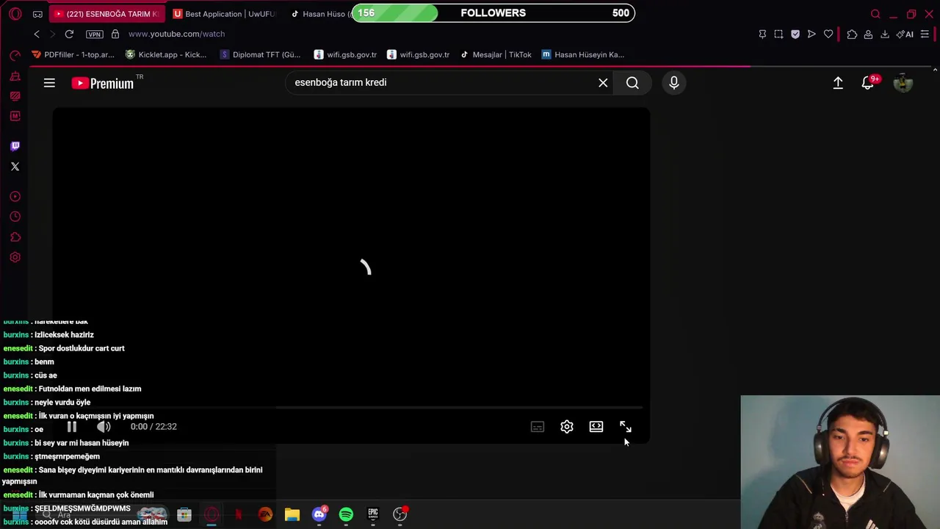Image resolution: width=940 pixels, height=529 pixels.
Task: Open the Diplomat TFT bookmark
Action: tap(260, 54)
